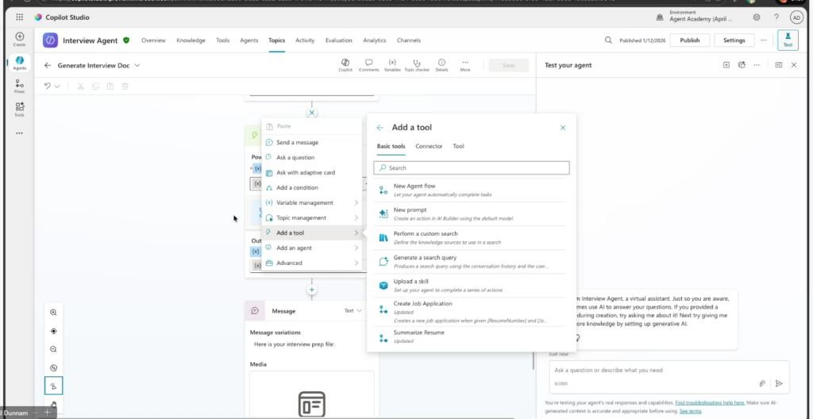
Task: Switch to the Connector tab
Action: [x=429, y=146]
